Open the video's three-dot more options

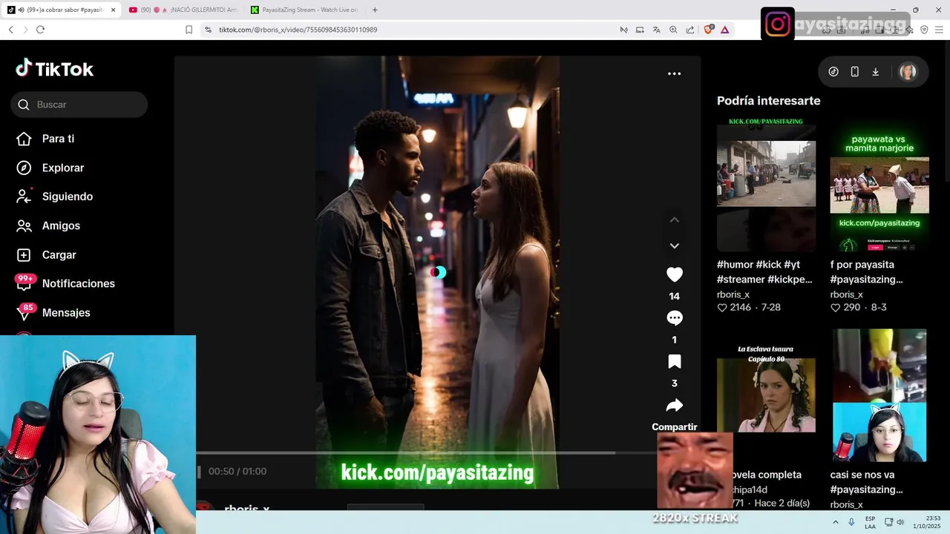674,73
